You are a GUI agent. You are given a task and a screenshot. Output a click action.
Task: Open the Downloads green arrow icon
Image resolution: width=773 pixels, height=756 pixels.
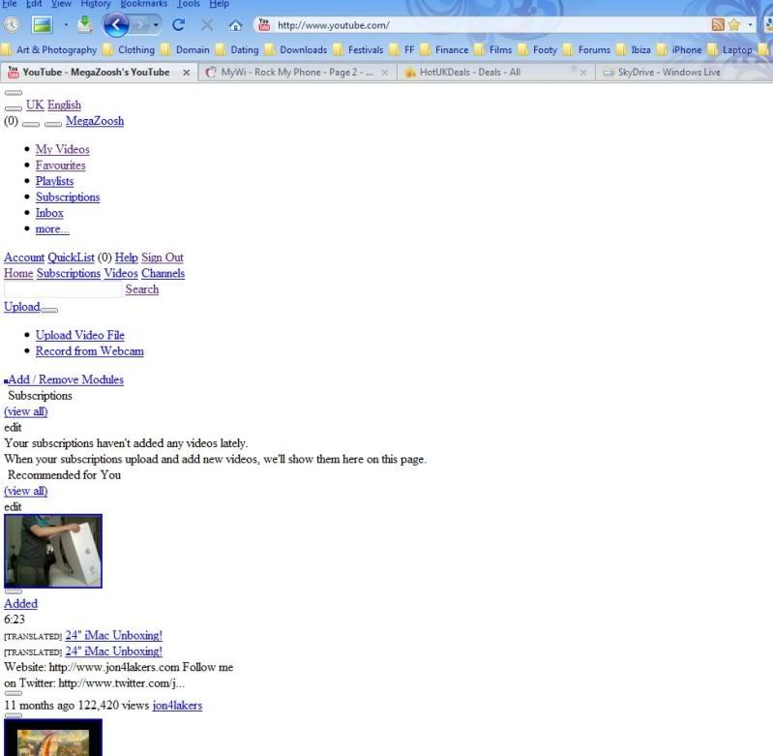[85, 24]
